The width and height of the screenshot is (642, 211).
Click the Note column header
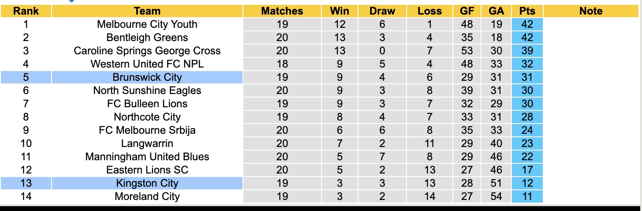591,11
